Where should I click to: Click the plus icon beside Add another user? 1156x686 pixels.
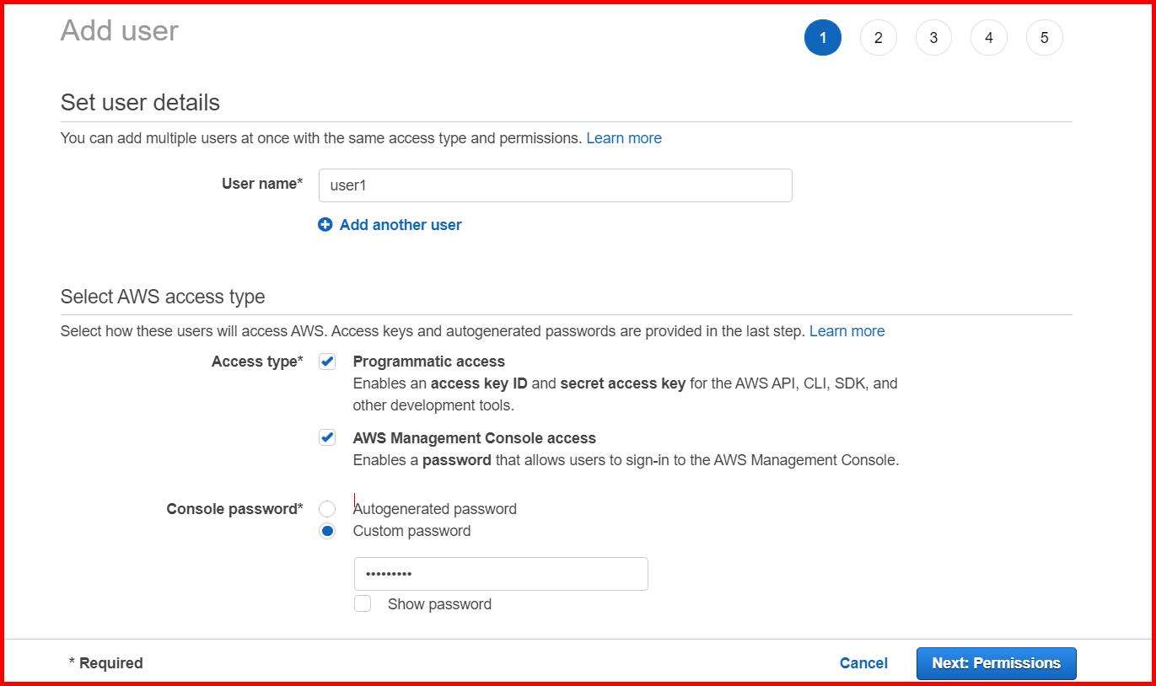tap(325, 224)
